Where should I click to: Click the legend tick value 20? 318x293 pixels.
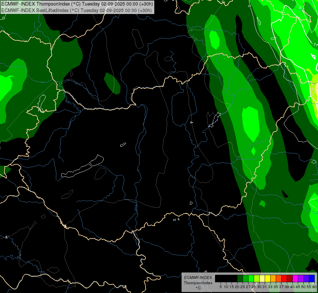pos(237,287)
